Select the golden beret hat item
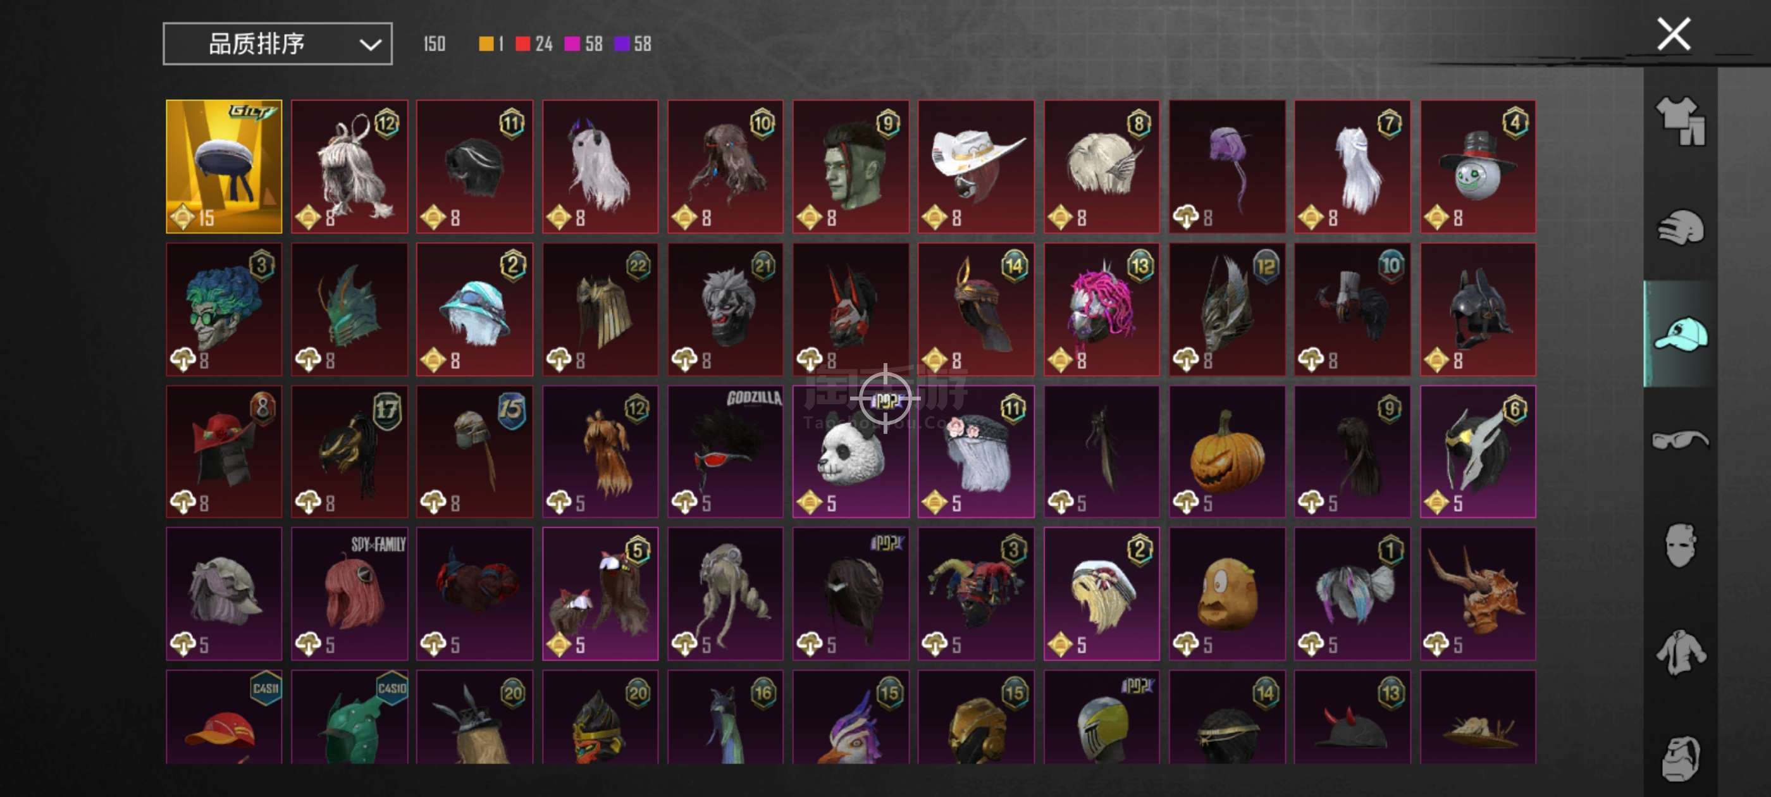The width and height of the screenshot is (1771, 797). (223, 166)
